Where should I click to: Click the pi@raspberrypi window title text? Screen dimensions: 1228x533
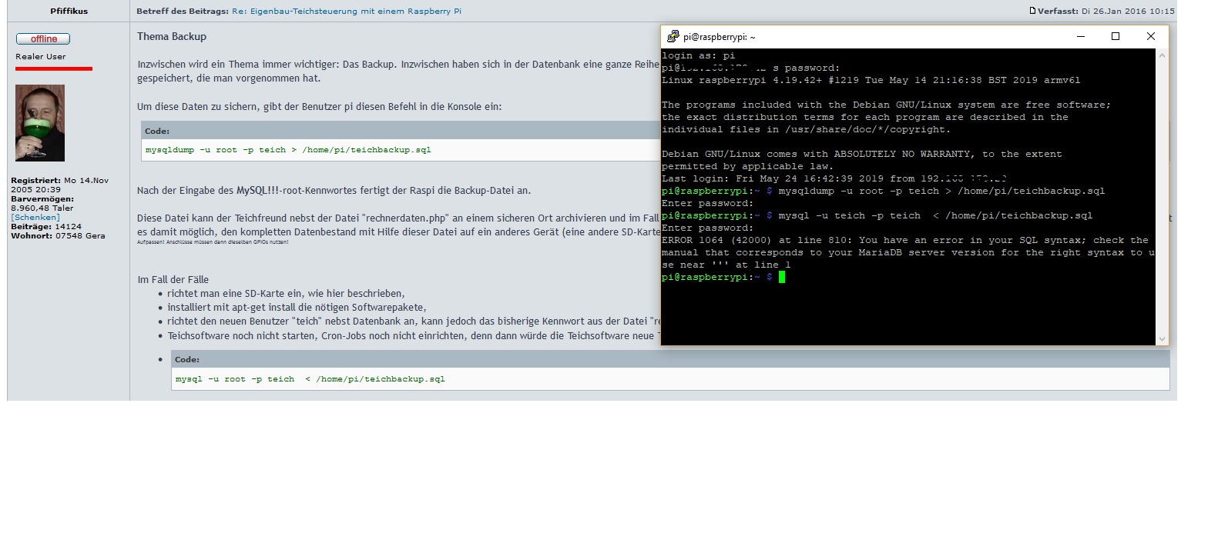719,37
